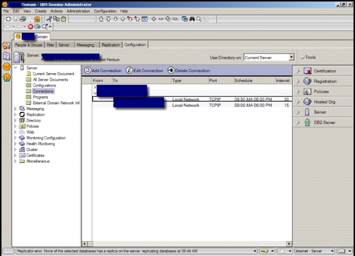Viewport: 355px width, 256px height.
Task: Click the Collapse minus toolbar icon
Action: pyautogui.click(x=161, y=19)
